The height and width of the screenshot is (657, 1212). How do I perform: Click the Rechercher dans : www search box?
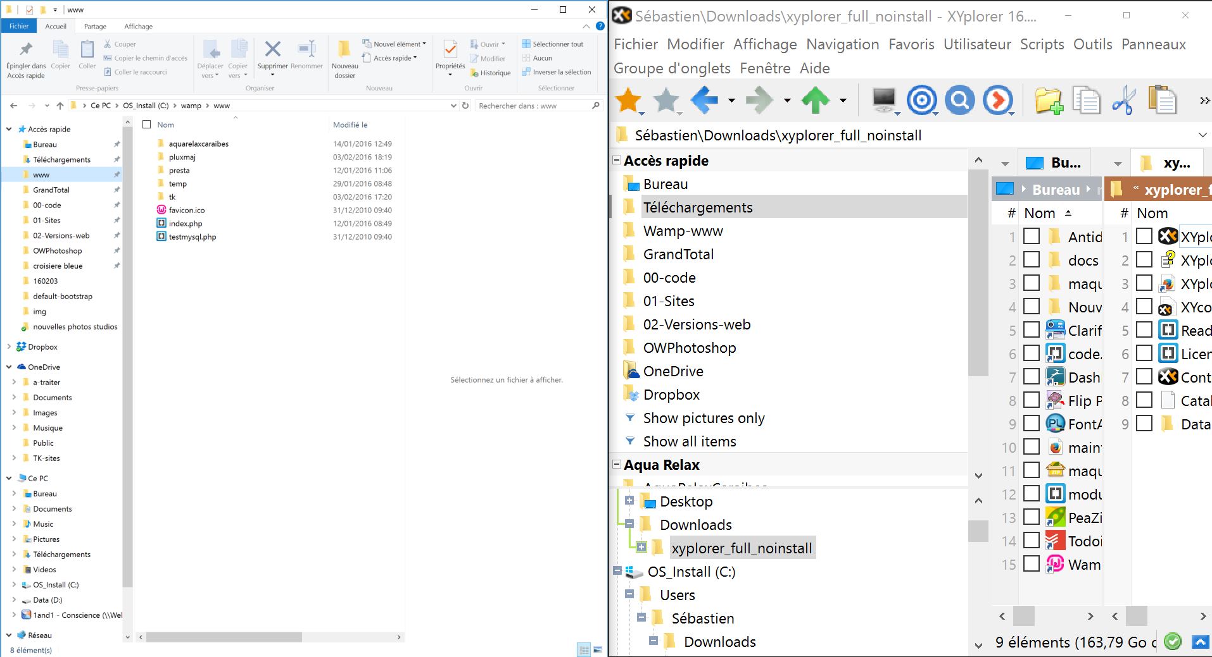pos(532,106)
